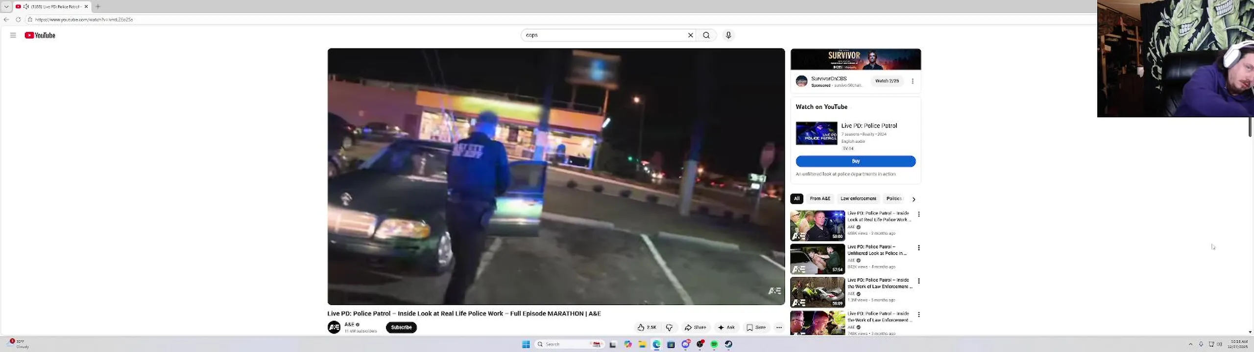Screen dimensions: 1254x352
Task: Open SurvivorOnCBS advertiser avatar
Action: pyautogui.click(x=801, y=81)
